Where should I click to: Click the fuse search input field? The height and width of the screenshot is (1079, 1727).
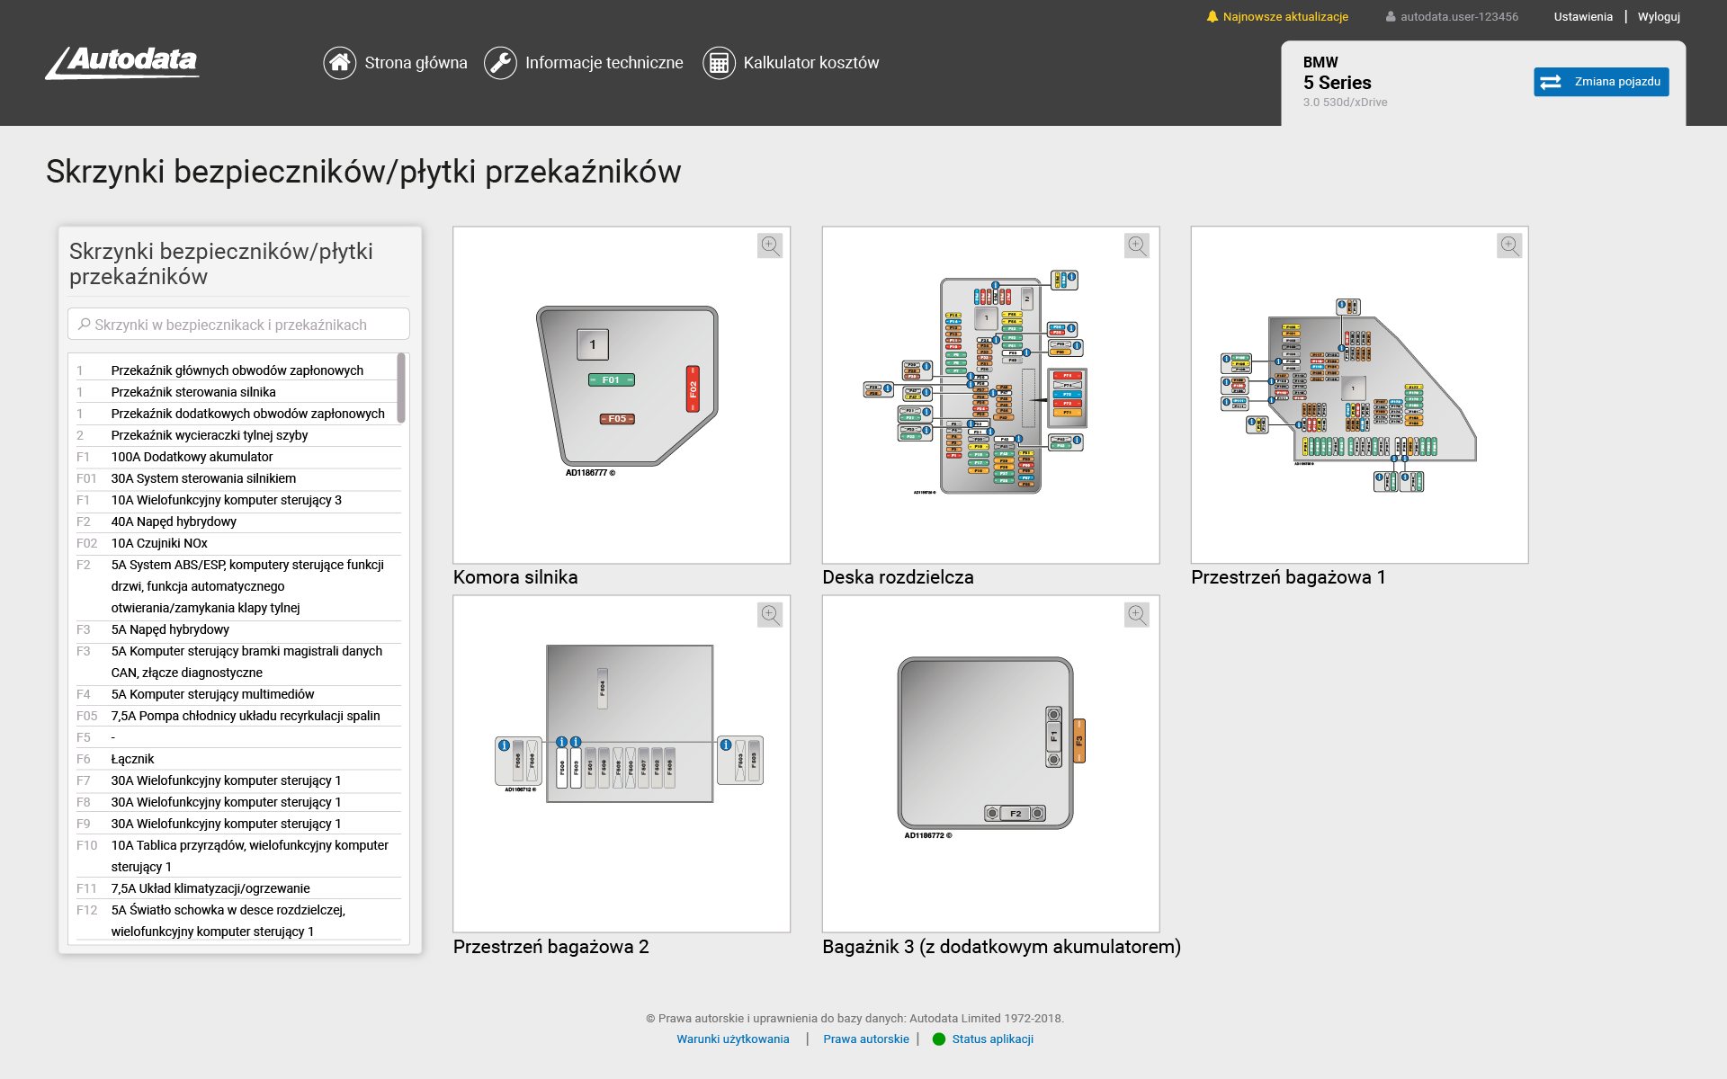tap(238, 324)
